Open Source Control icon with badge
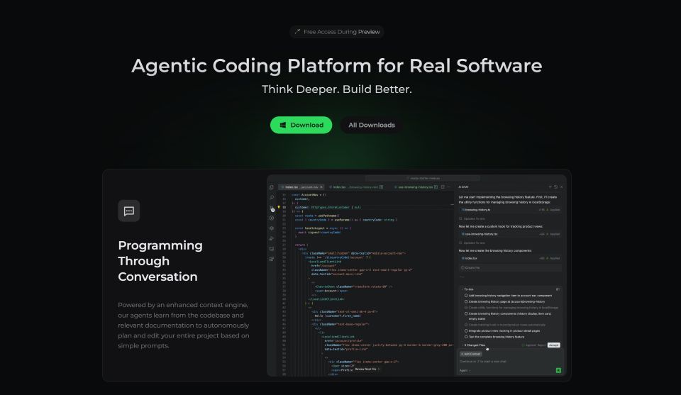Viewport: 681px width, 395px height. (272, 208)
